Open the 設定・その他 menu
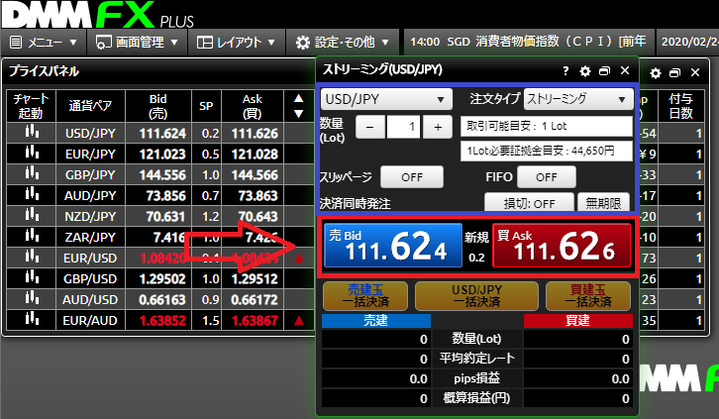This screenshot has width=719, height=419. pos(343,43)
